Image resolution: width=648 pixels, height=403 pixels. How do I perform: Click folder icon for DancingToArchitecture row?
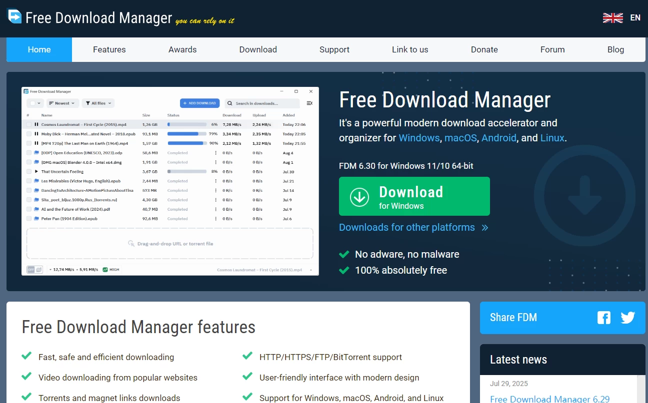(x=36, y=190)
